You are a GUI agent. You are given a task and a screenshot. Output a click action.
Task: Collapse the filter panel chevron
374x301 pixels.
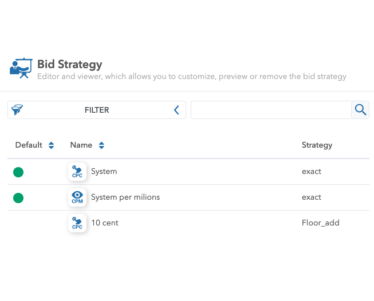(x=176, y=110)
